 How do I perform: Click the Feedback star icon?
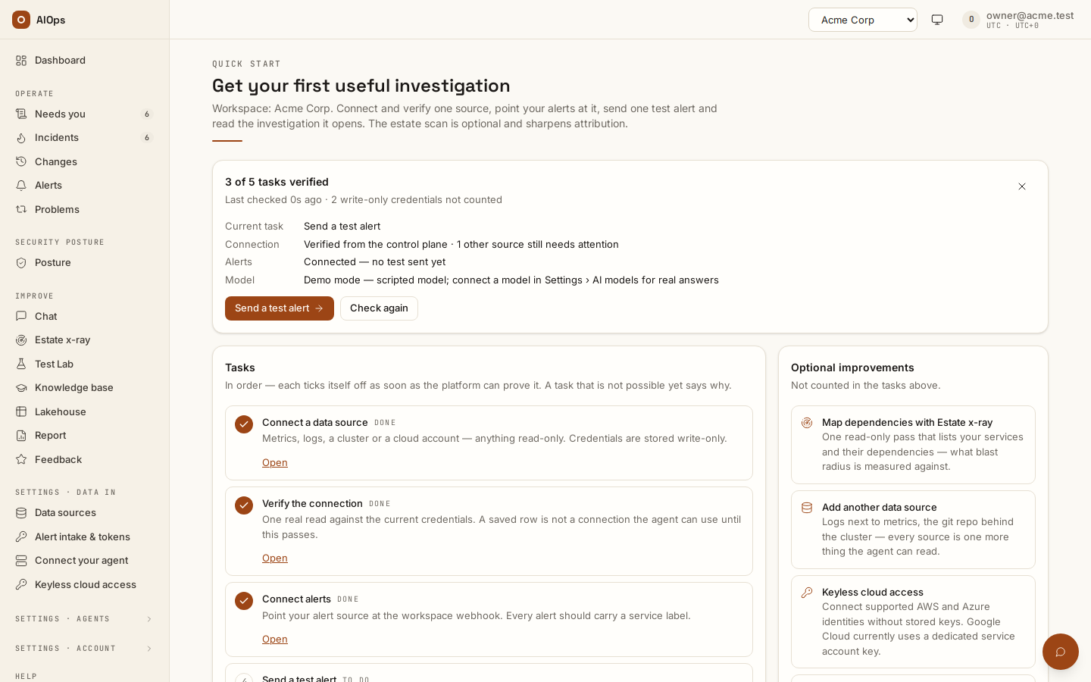21,459
